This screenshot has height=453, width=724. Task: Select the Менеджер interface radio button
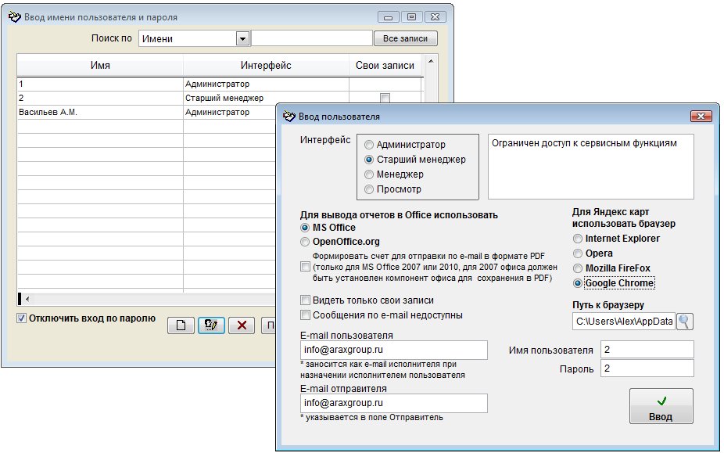click(x=368, y=174)
